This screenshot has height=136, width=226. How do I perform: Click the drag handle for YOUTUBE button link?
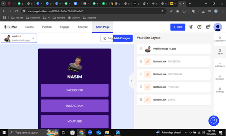(x=141, y=87)
